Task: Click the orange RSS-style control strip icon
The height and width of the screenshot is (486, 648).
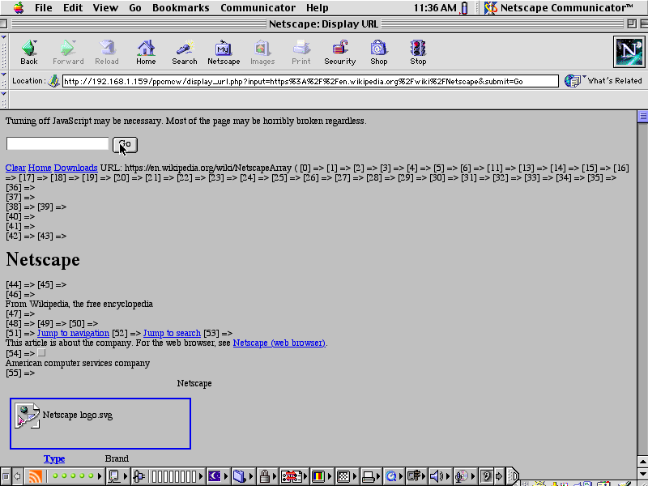Action: (x=36, y=476)
